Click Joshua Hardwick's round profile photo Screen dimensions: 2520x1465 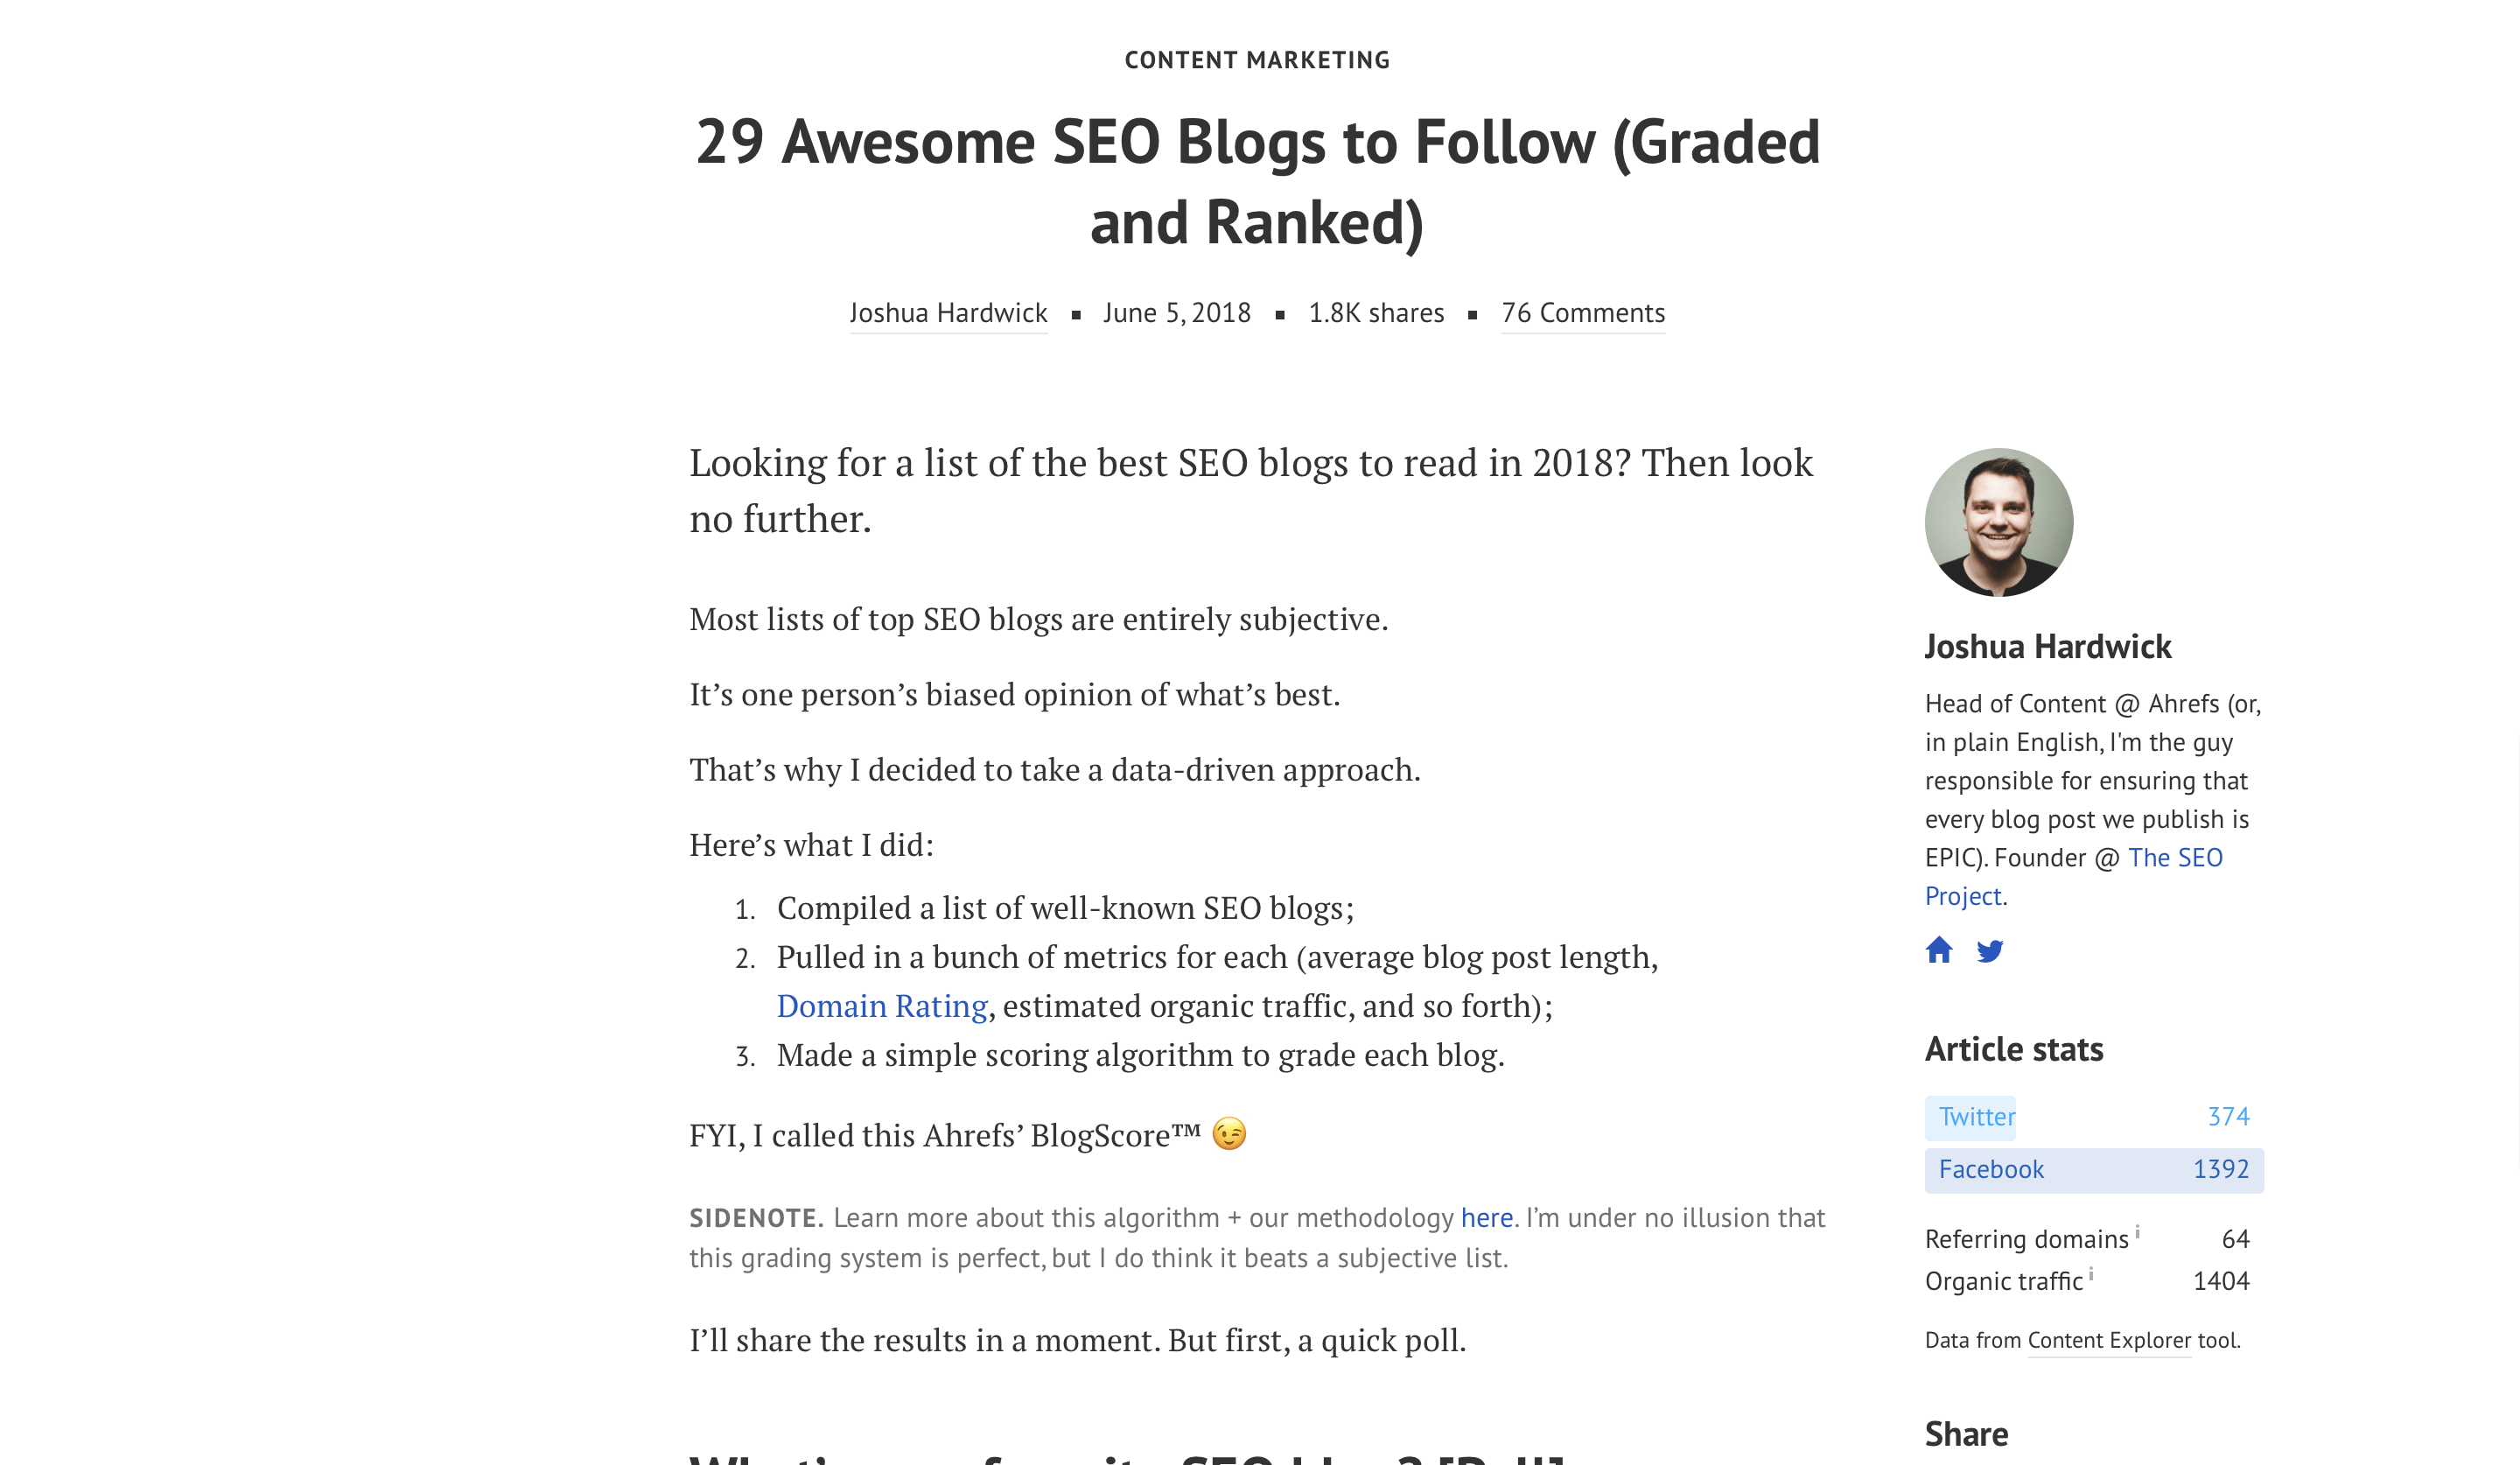1999,522
